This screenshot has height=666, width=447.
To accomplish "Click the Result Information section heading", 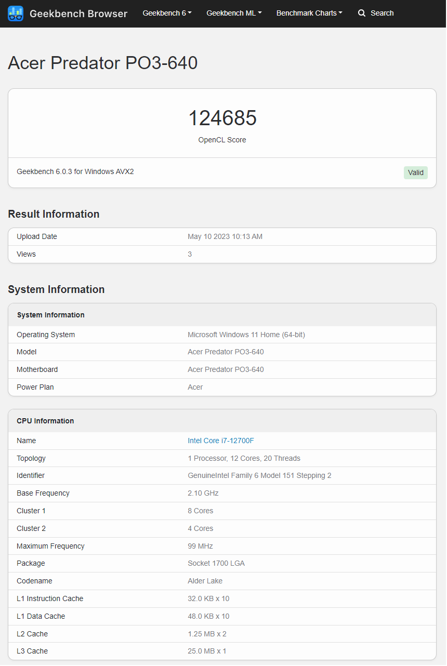I will (x=54, y=214).
